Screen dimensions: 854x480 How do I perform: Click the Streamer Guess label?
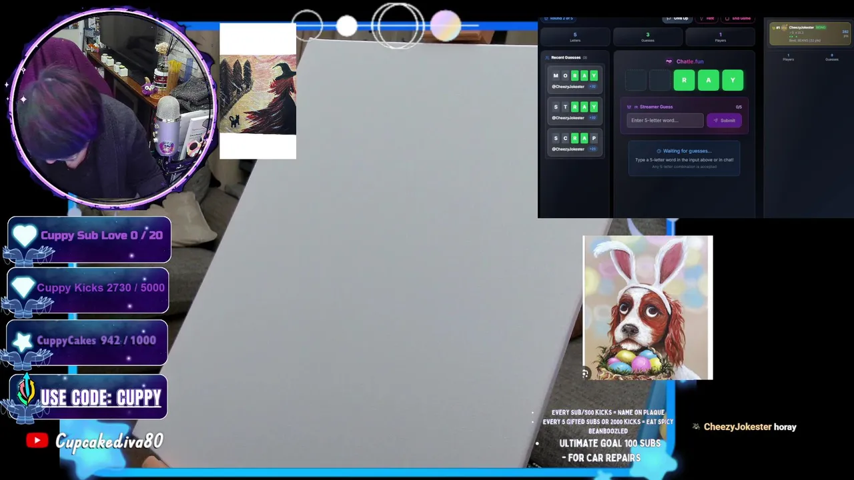657,107
